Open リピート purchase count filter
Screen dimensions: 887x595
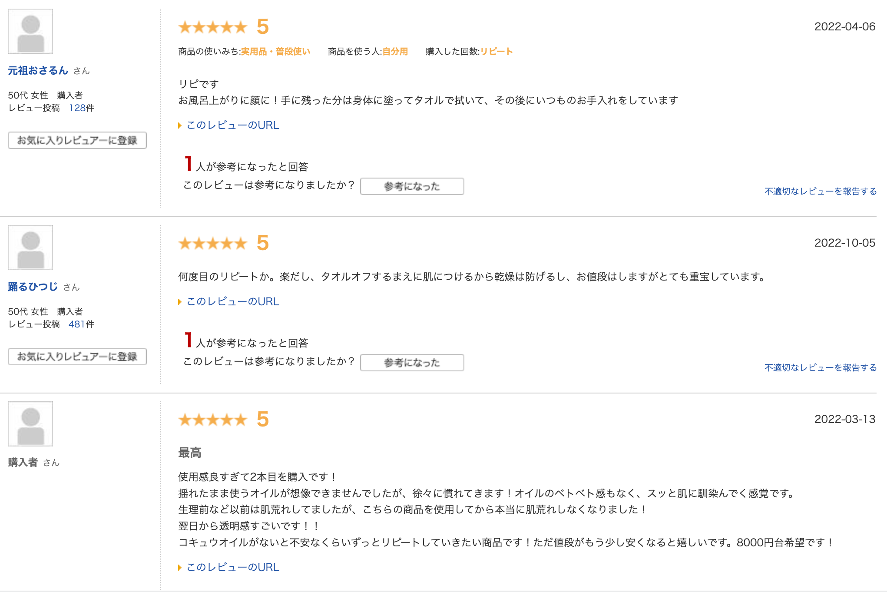(496, 51)
